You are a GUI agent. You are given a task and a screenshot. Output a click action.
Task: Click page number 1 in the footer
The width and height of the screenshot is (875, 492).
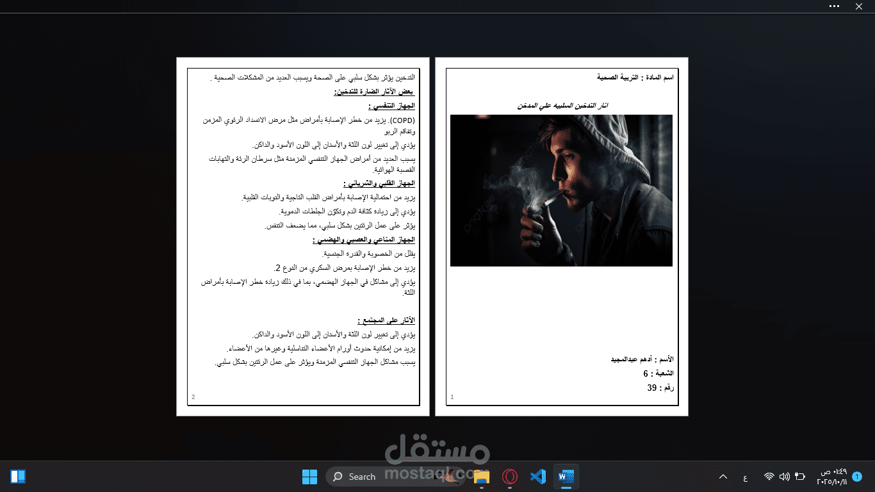(452, 397)
